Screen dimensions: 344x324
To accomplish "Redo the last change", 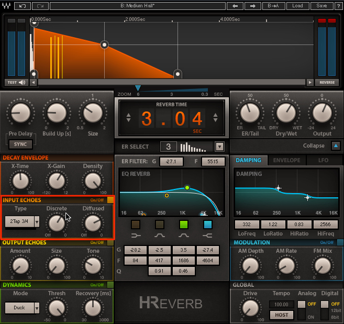I will click(x=40, y=6).
